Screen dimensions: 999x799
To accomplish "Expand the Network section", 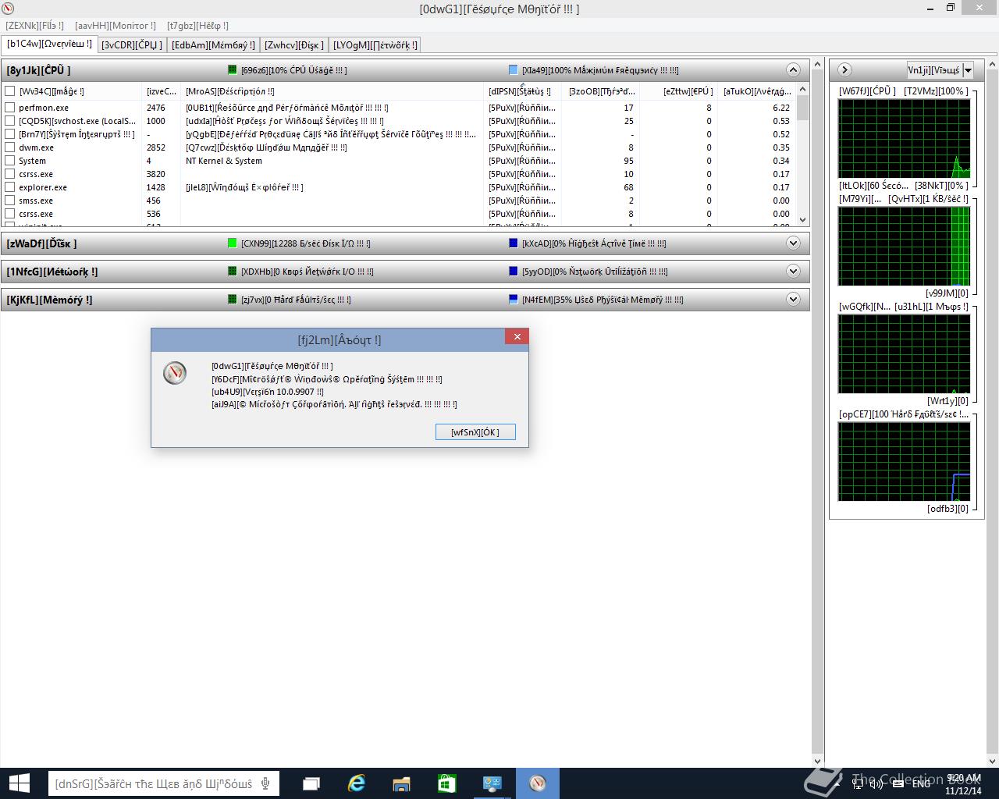I will click(x=793, y=272).
